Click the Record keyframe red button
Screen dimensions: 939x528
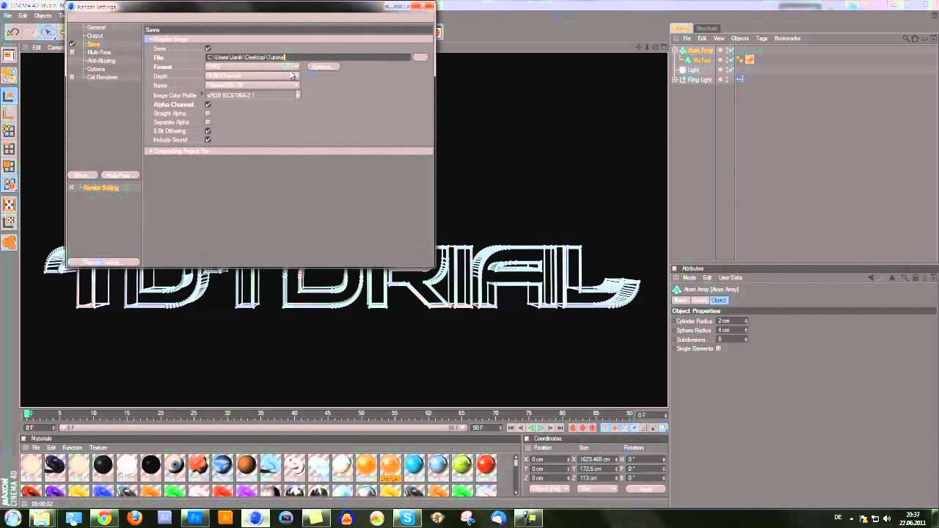coord(573,428)
